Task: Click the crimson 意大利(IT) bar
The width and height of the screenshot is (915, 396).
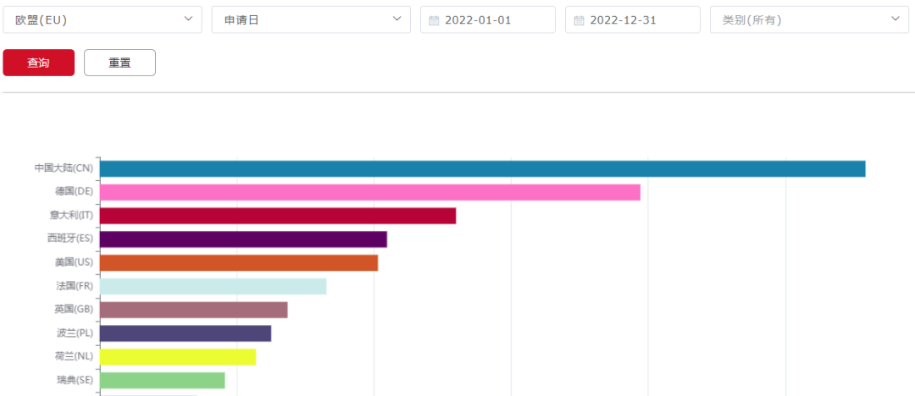Action: (x=278, y=216)
